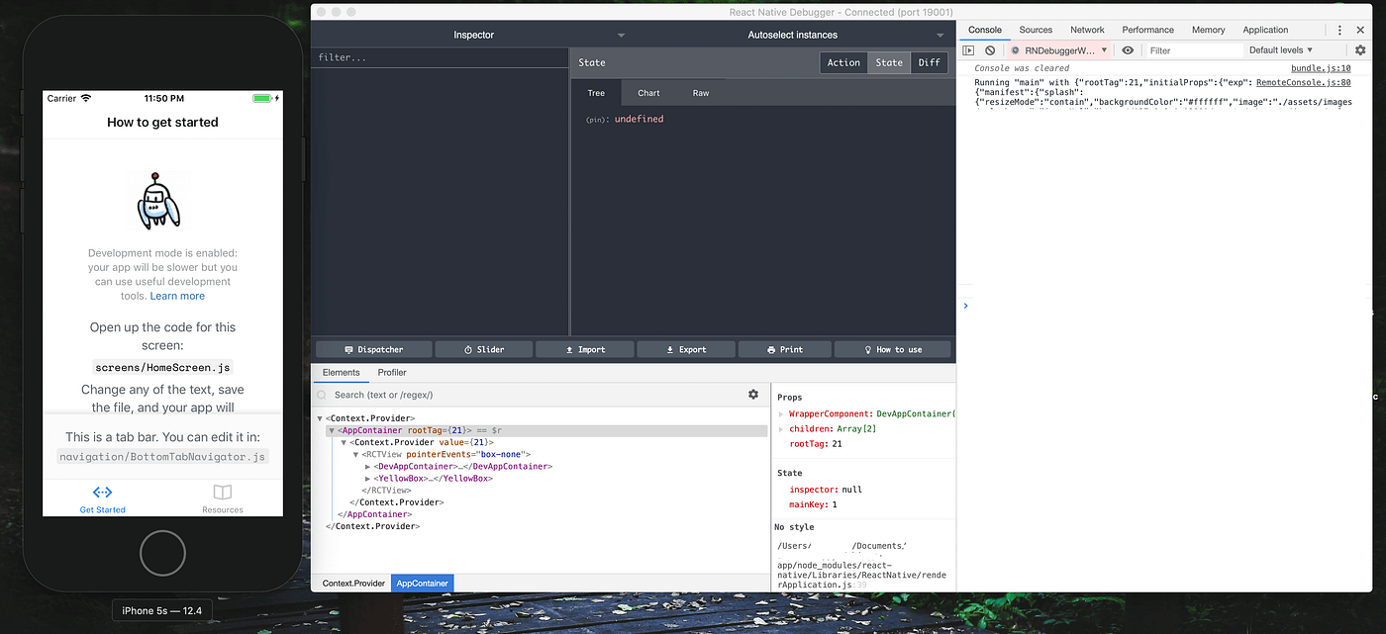Select the Print state icon
Viewport: 1386px width, 634px height.
785,348
